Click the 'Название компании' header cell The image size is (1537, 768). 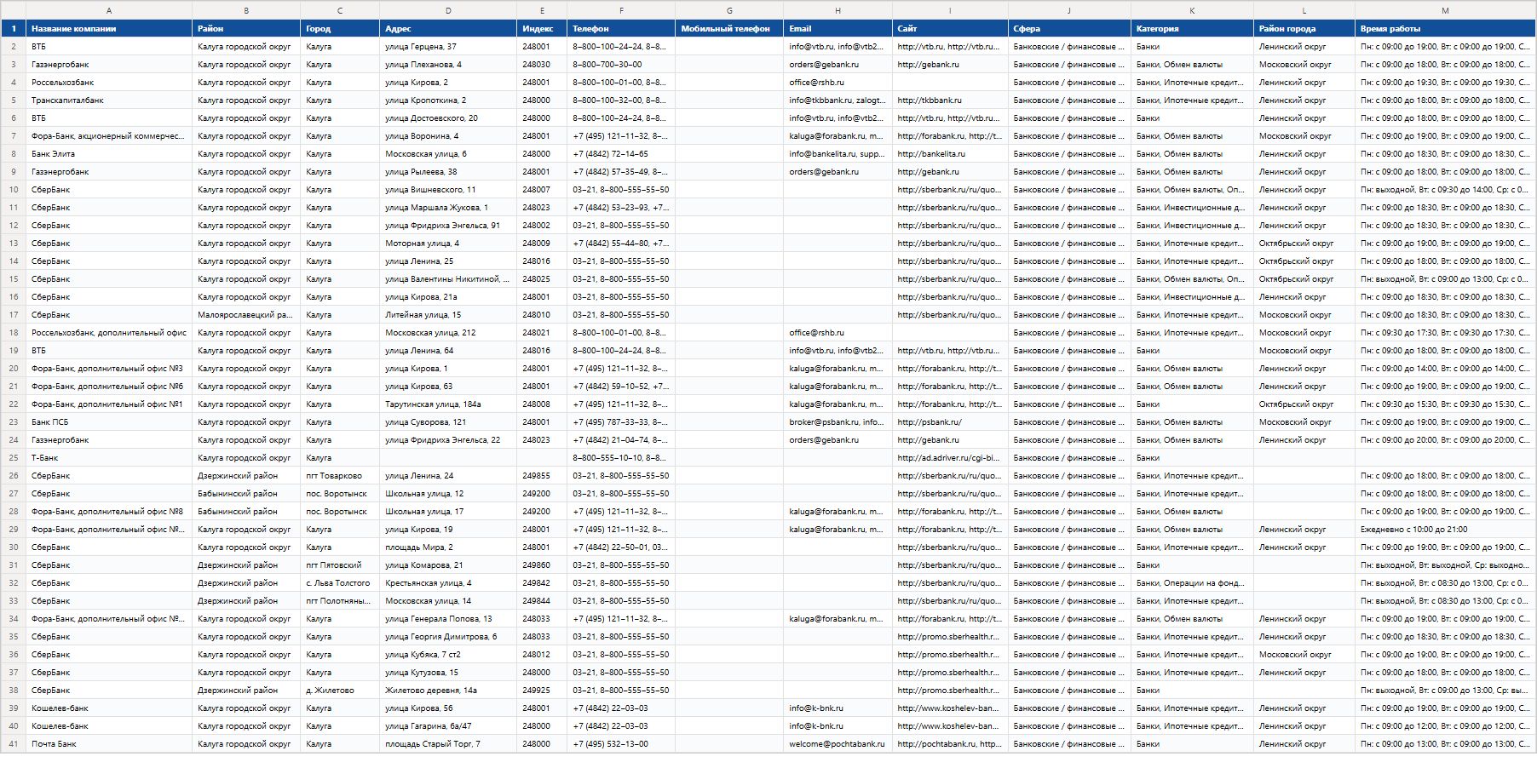click(x=109, y=29)
